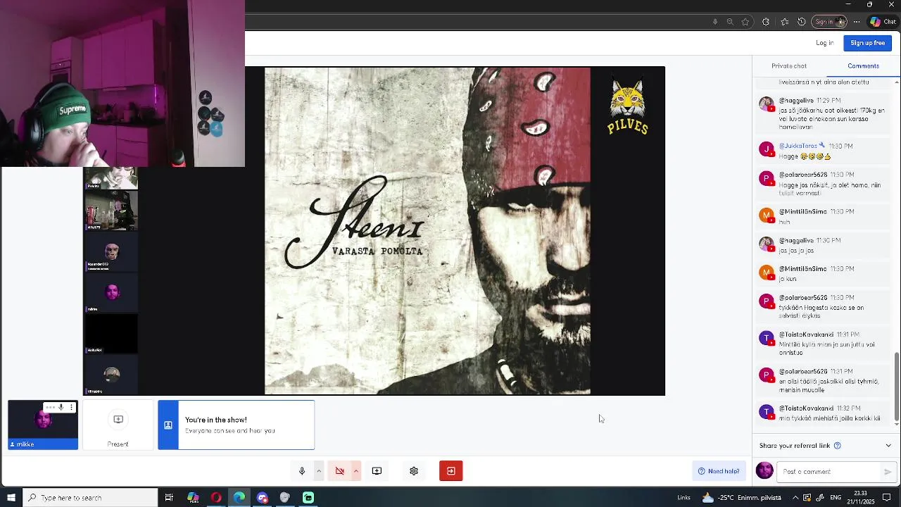Open the Windows Start menu
The height and width of the screenshot is (507, 901).
(11, 498)
